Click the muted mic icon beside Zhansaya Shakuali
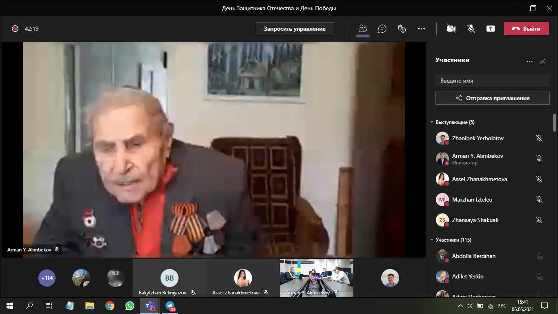The image size is (558, 314). click(x=539, y=220)
